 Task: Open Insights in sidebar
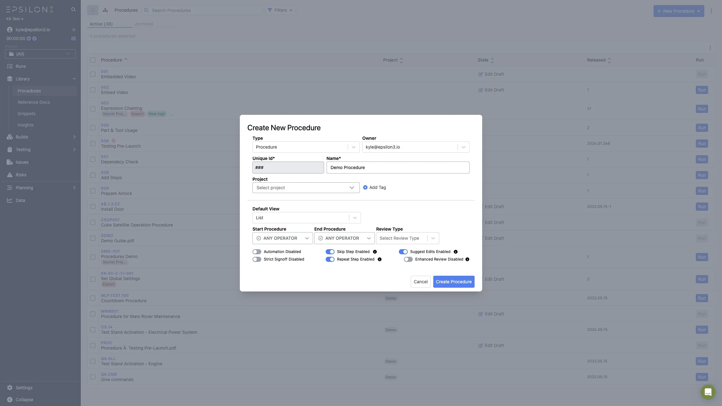pos(26,125)
